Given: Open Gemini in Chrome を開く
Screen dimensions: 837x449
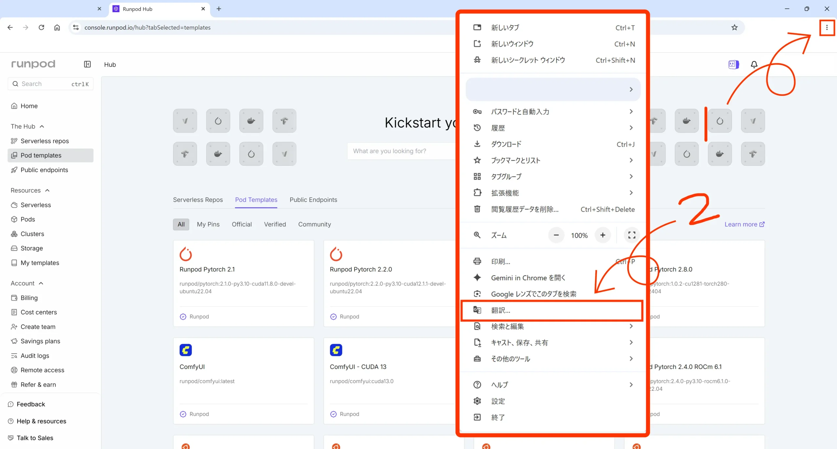Looking at the screenshot, I should (553, 278).
